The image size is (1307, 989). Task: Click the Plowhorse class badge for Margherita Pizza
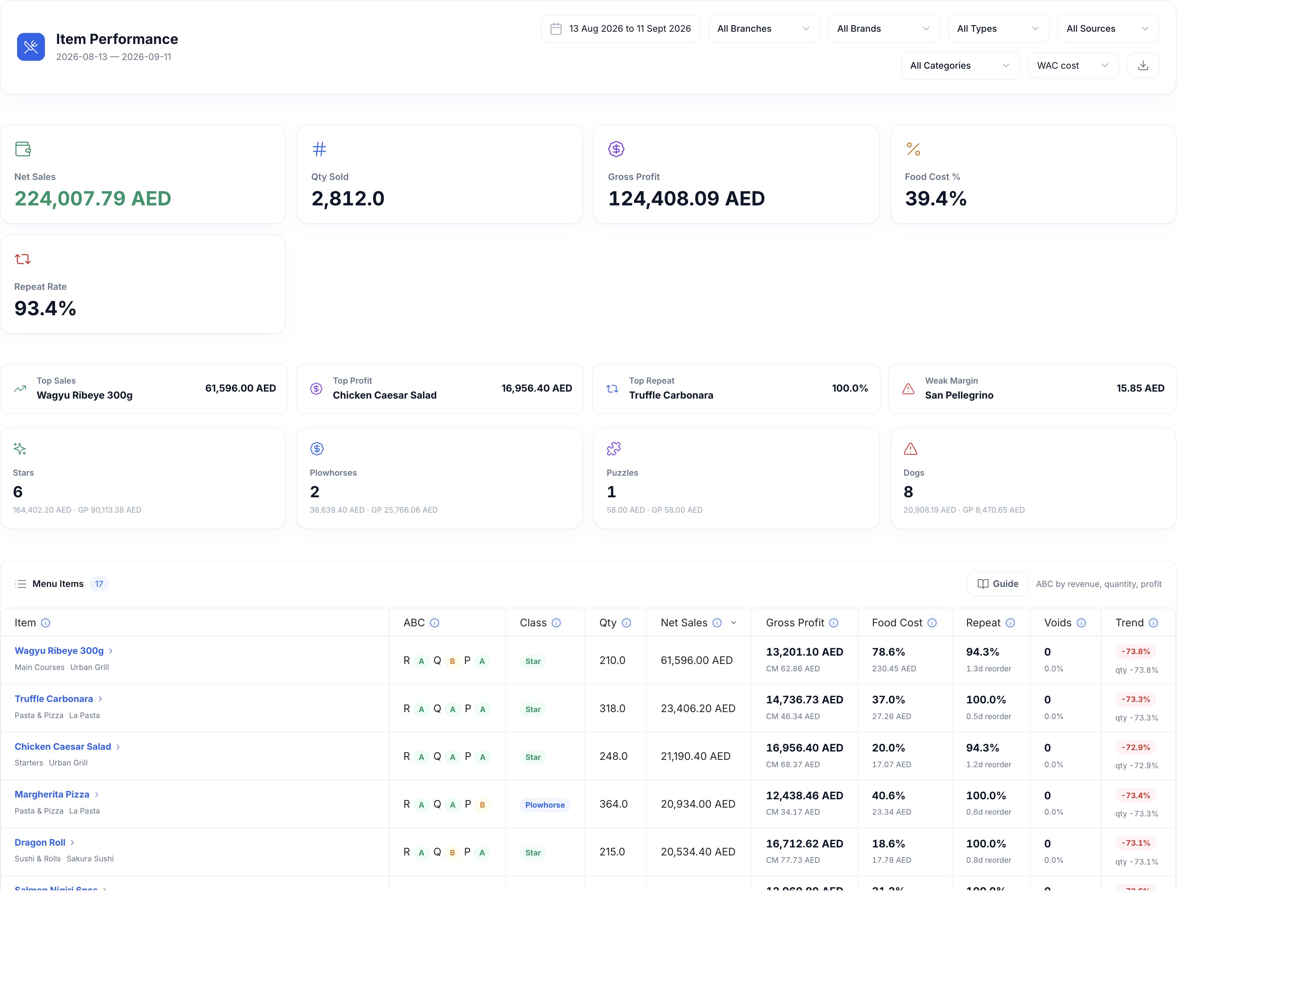click(x=545, y=805)
